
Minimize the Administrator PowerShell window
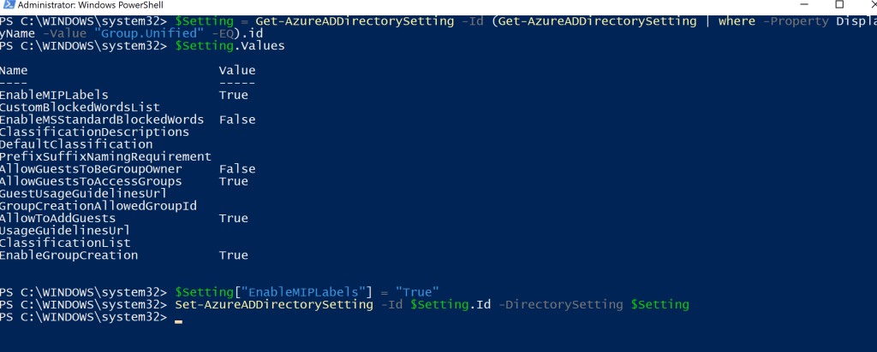[x=801, y=6]
